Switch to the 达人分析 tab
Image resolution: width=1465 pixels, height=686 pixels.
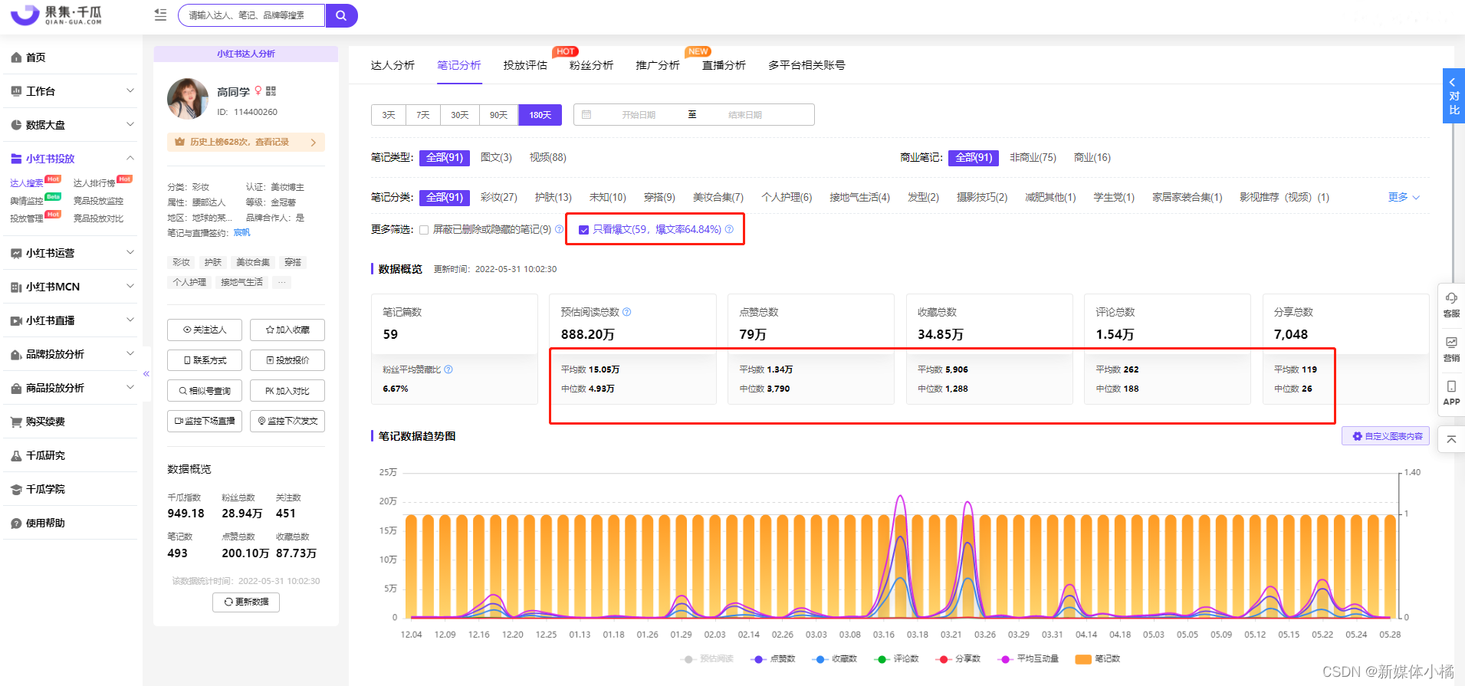click(393, 65)
